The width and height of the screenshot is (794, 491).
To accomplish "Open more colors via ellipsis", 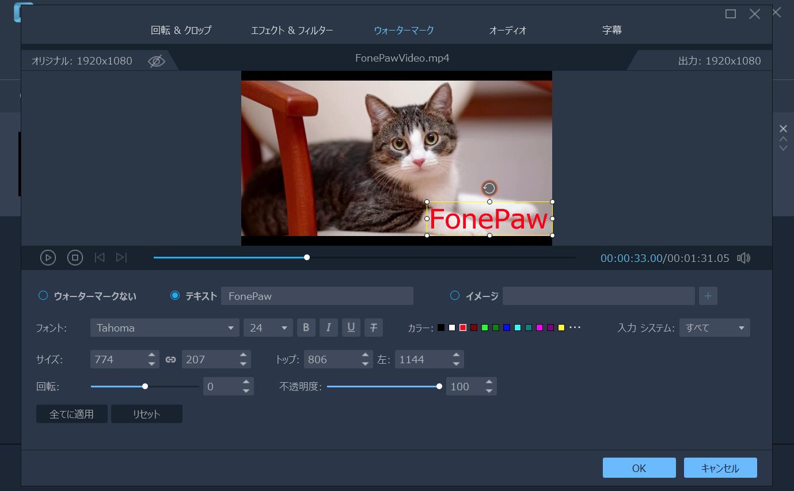I will [575, 328].
